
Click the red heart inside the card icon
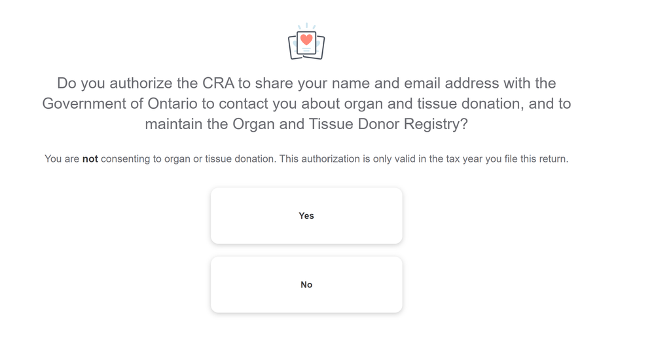click(306, 39)
